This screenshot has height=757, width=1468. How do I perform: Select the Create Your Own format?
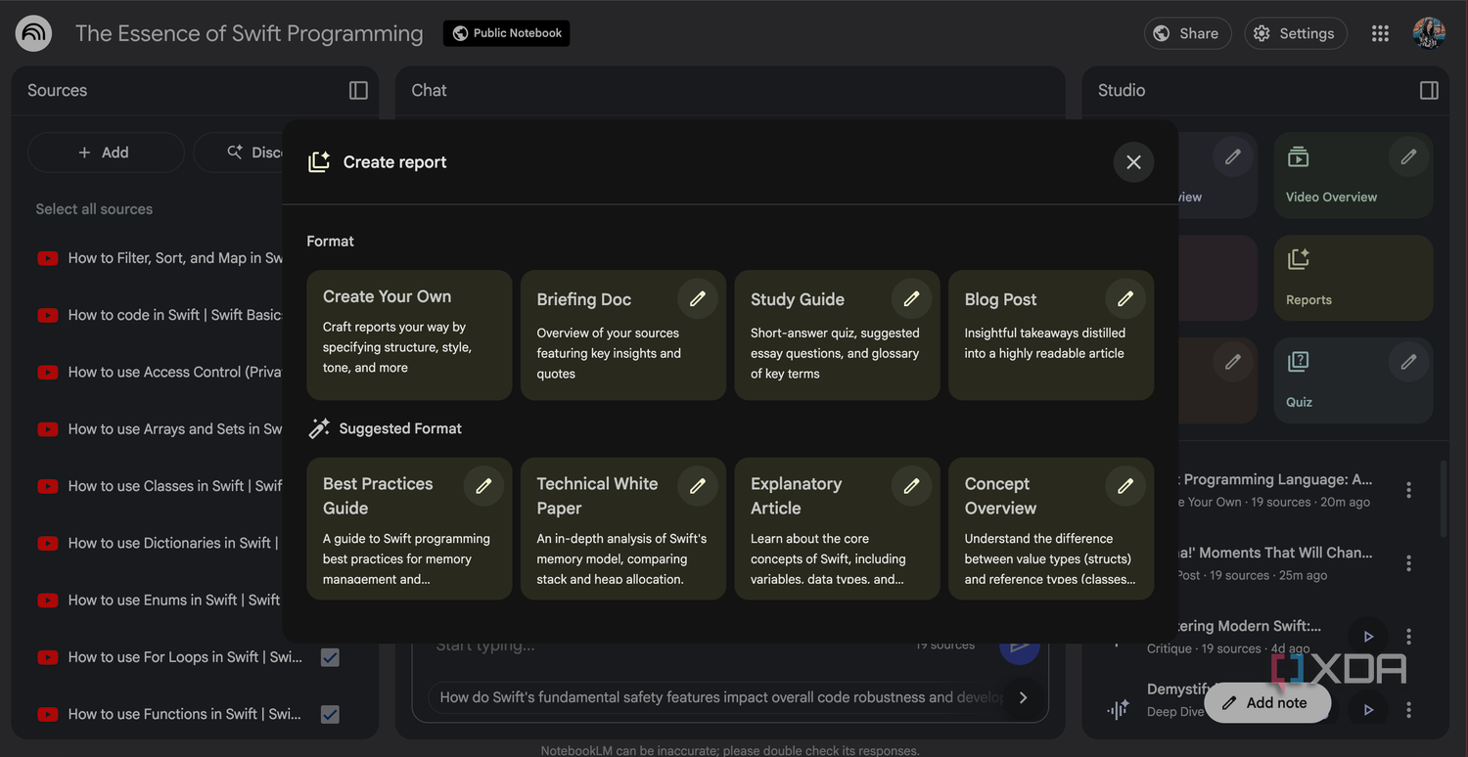tap(409, 335)
